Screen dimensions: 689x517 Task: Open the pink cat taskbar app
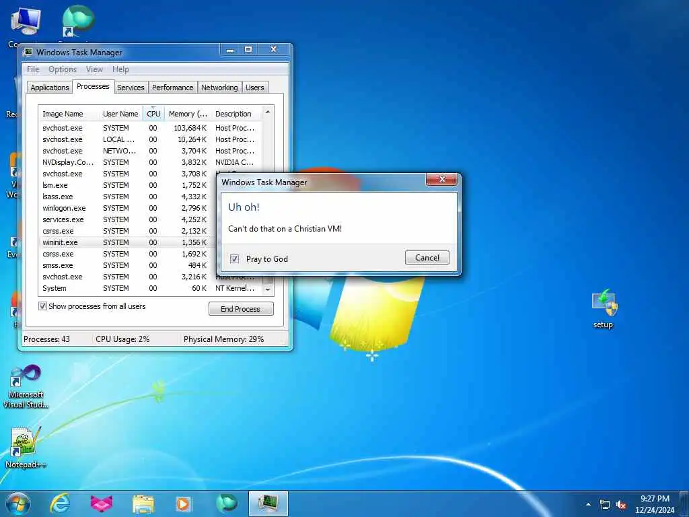click(101, 504)
